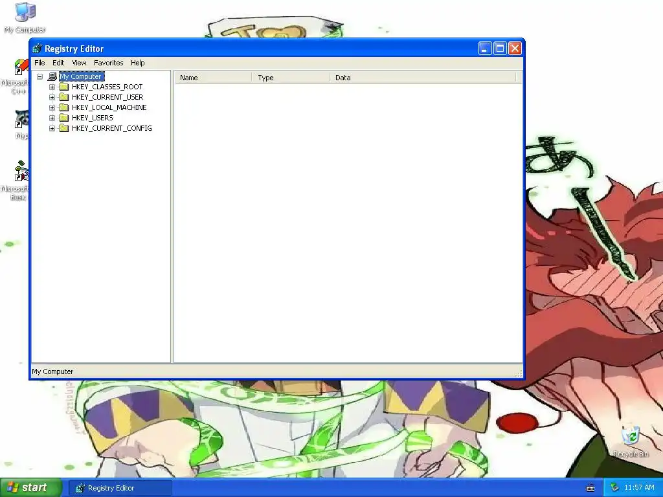Expand HKEY_USERS key

point(52,118)
